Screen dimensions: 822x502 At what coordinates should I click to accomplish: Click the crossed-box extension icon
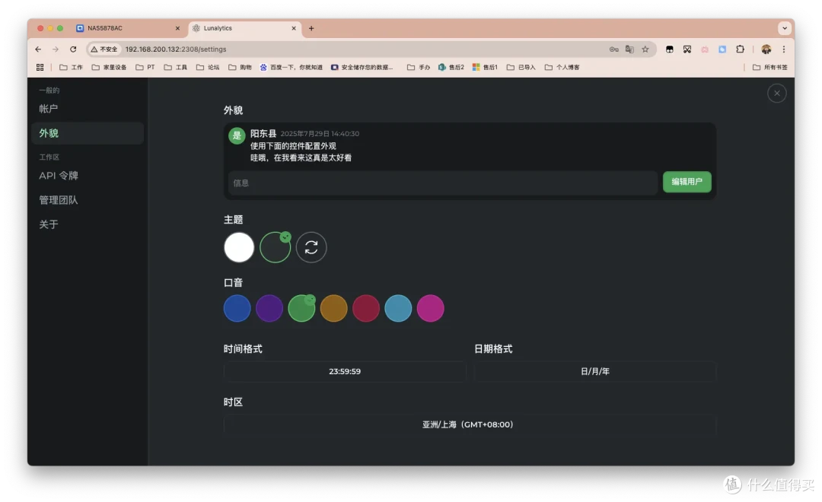(x=687, y=49)
